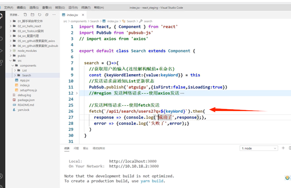Select the 05_src_github搜索案例_axios folder
The height and width of the screenshot is (188, 291).
click(36, 41)
